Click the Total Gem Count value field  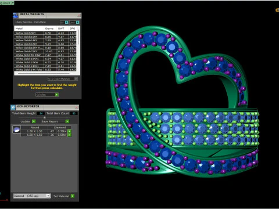click(74, 113)
